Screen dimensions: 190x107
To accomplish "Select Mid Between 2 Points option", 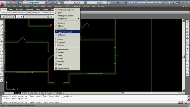I will click(x=67, y=16).
